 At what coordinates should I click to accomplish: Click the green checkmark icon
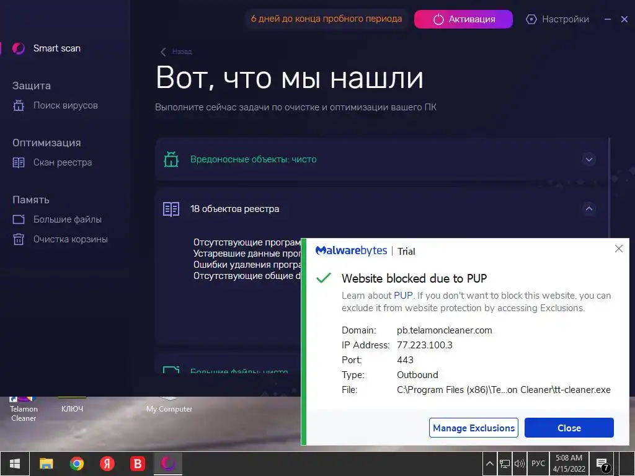[x=324, y=278]
